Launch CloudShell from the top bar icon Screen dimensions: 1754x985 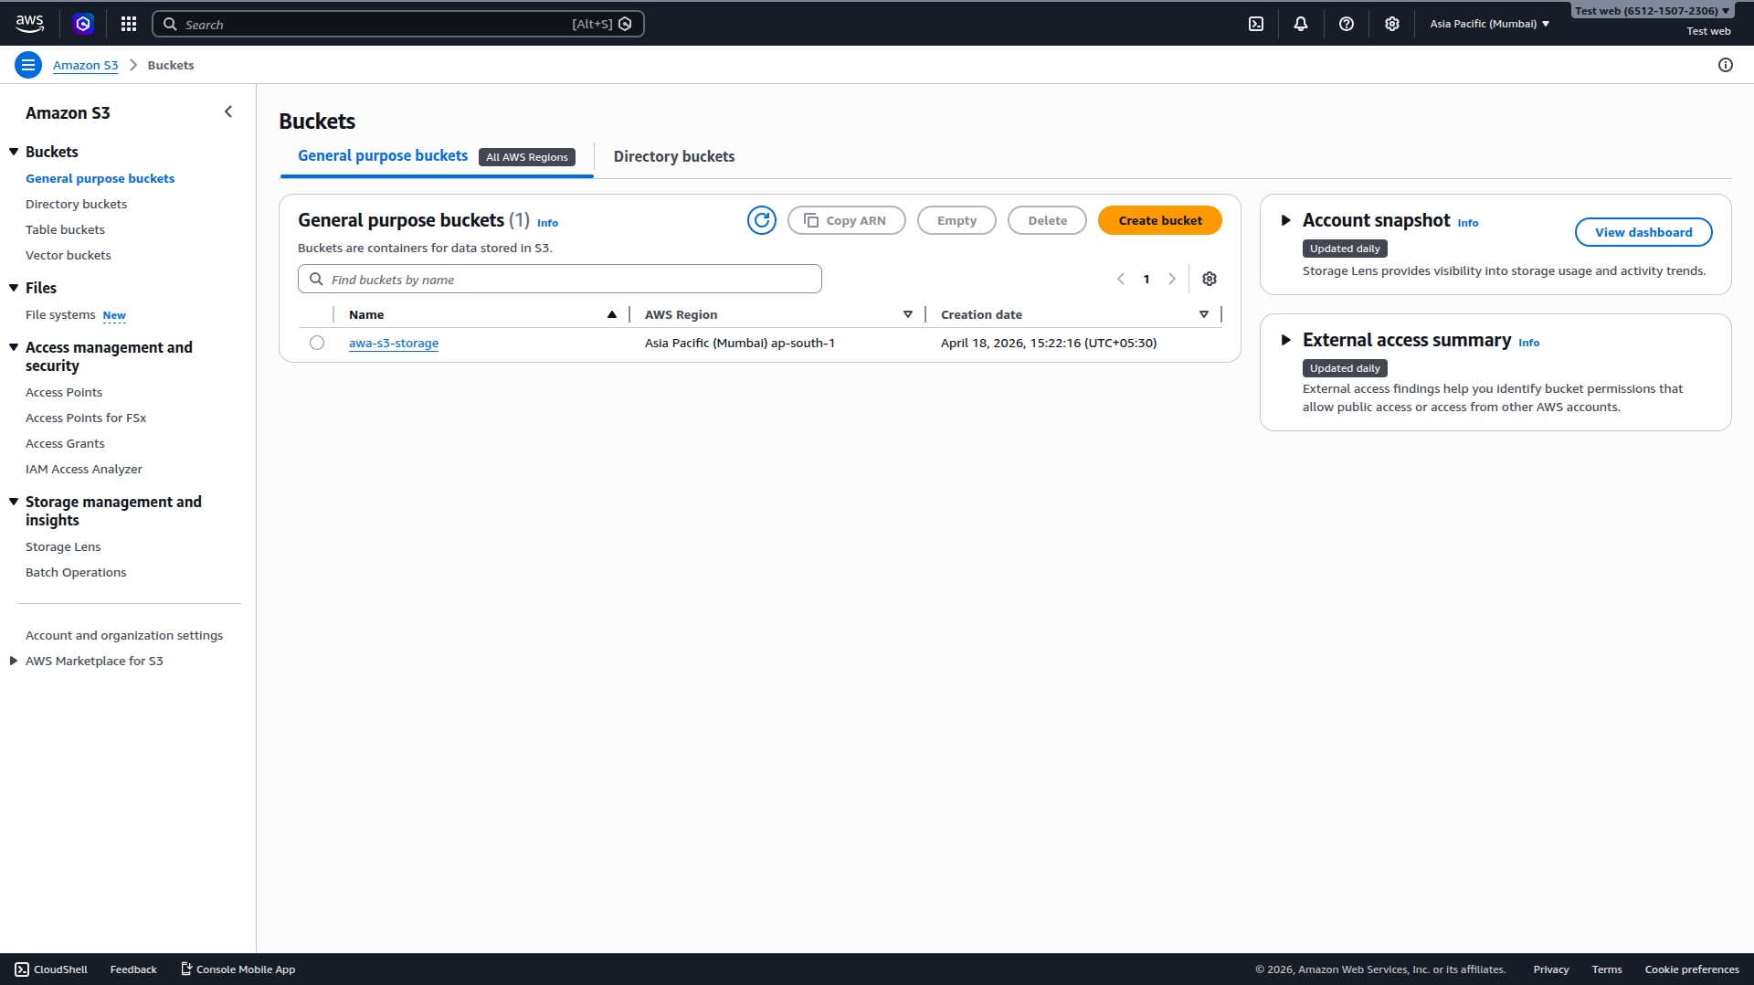pyautogui.click(x=1256, y=24)
